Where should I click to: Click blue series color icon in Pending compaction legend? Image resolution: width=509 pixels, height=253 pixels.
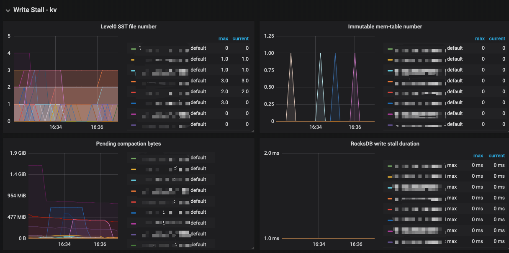[x=134, y=212]
